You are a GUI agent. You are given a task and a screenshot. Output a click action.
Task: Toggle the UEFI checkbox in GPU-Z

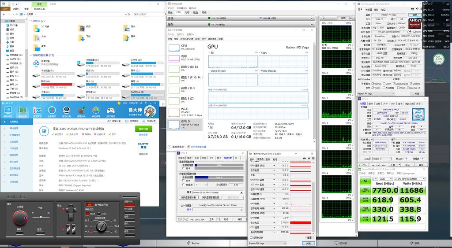point(414,32)
